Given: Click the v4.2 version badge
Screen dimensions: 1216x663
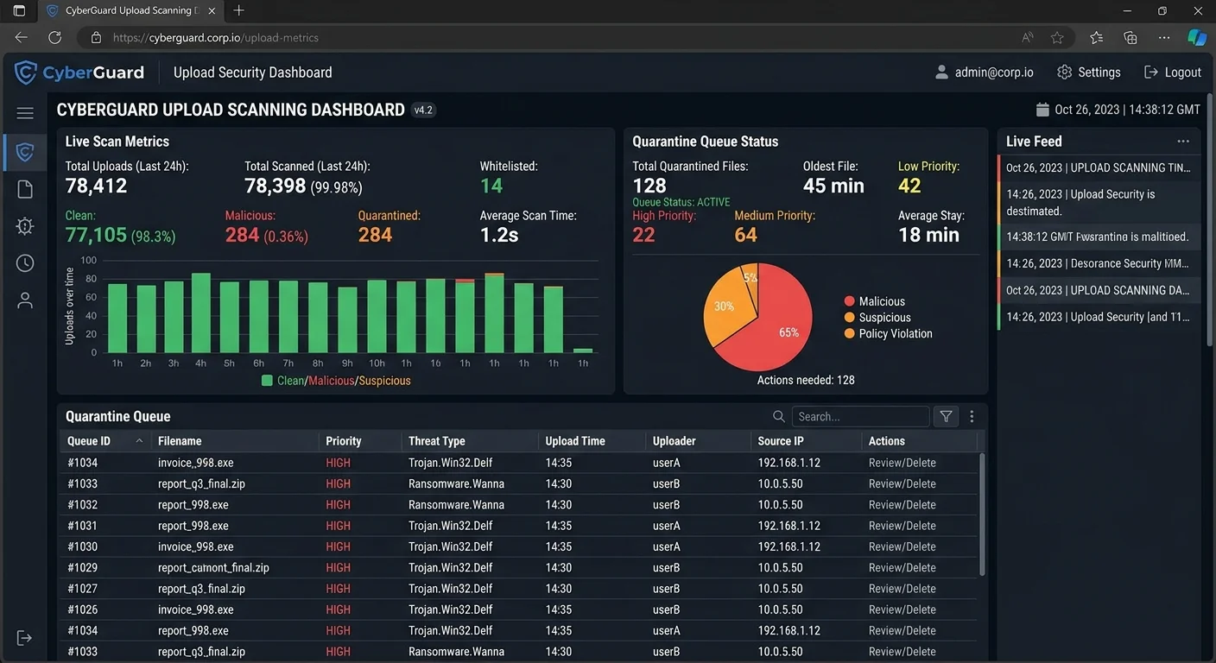Looking at the screenshot, I should click(x=423, y=110).
